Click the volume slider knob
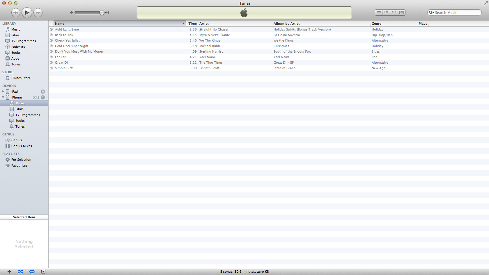Image resolution: width=489 pixels, height=275 pixels. [102, 12]
